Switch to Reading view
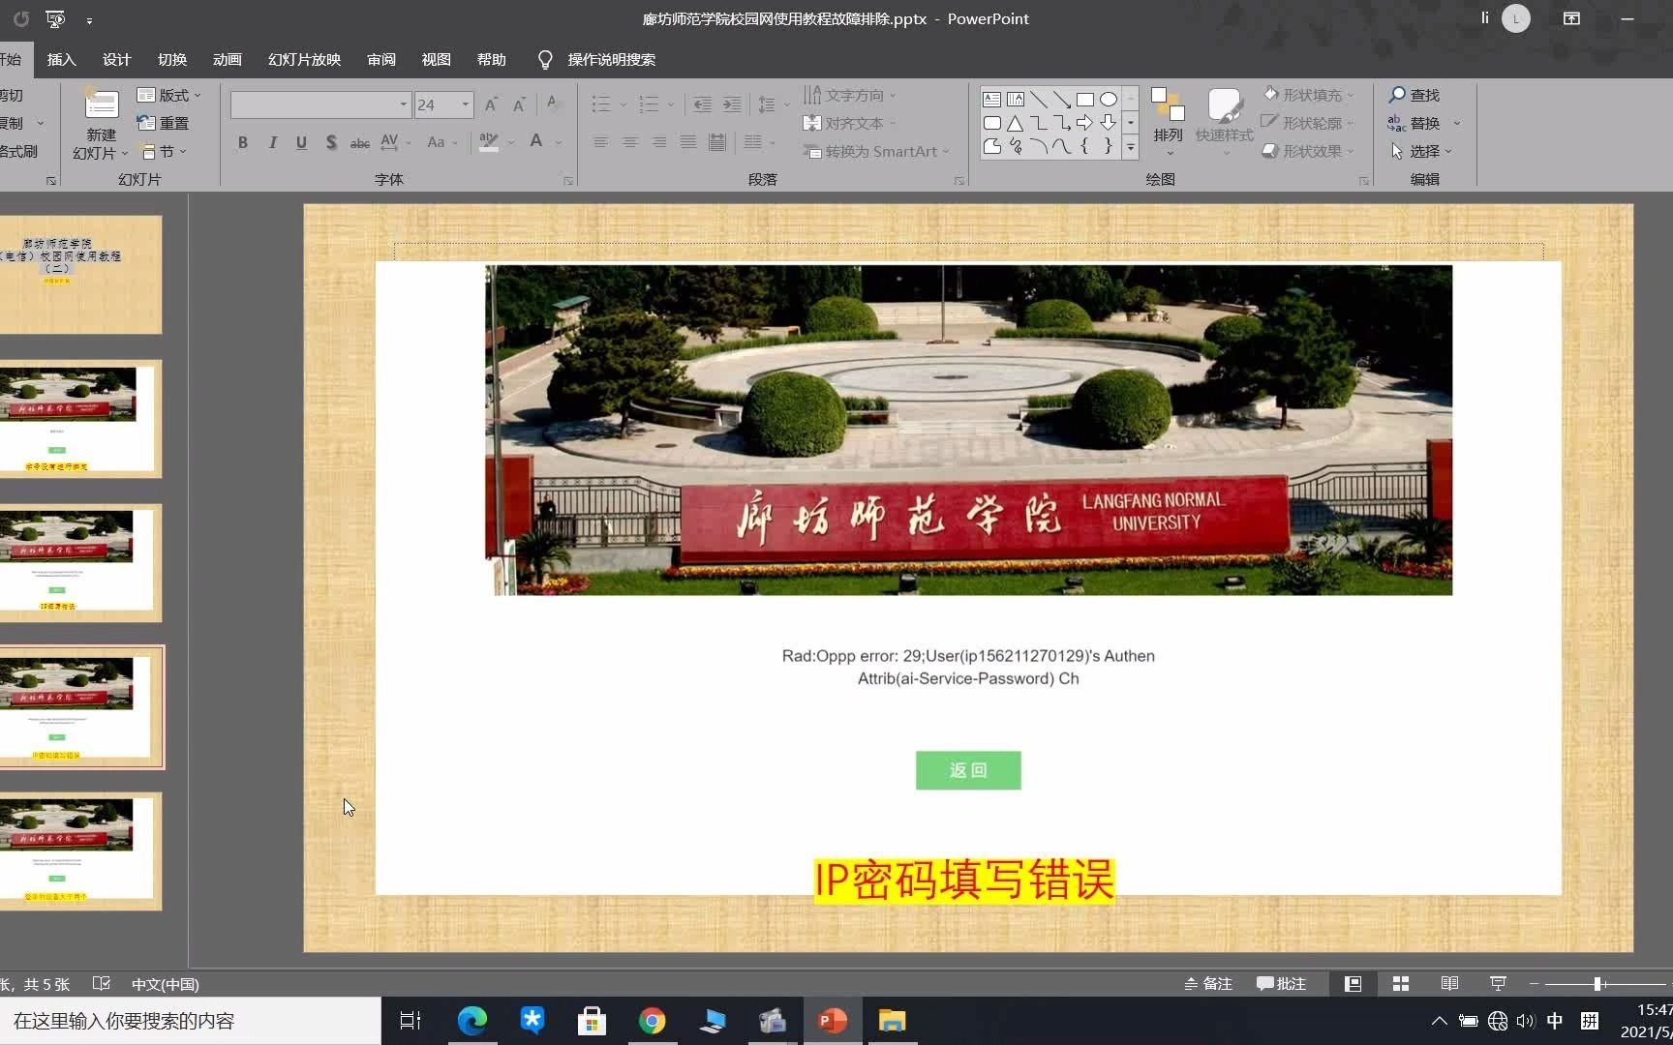 pyautogui.click(x=1449, y=983)
